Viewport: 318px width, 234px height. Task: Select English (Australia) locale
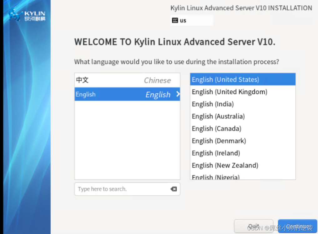[x=243, y=116]
